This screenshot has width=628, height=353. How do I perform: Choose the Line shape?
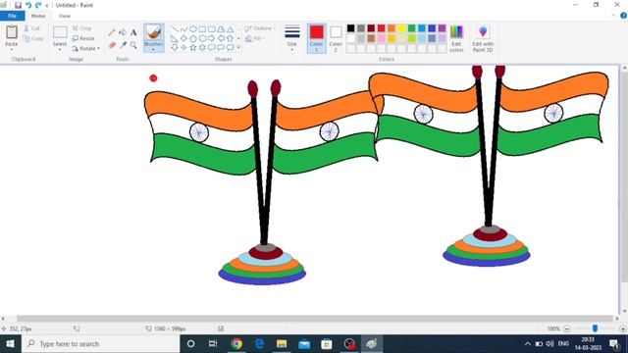(x=175, y=29)
